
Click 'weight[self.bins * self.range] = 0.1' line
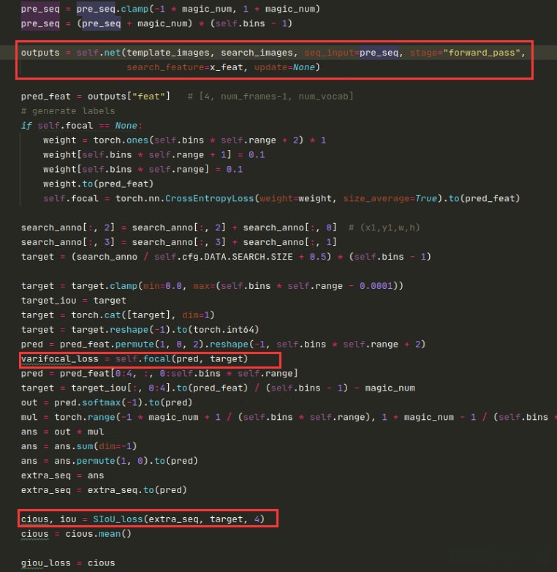[x=143, y=170]
